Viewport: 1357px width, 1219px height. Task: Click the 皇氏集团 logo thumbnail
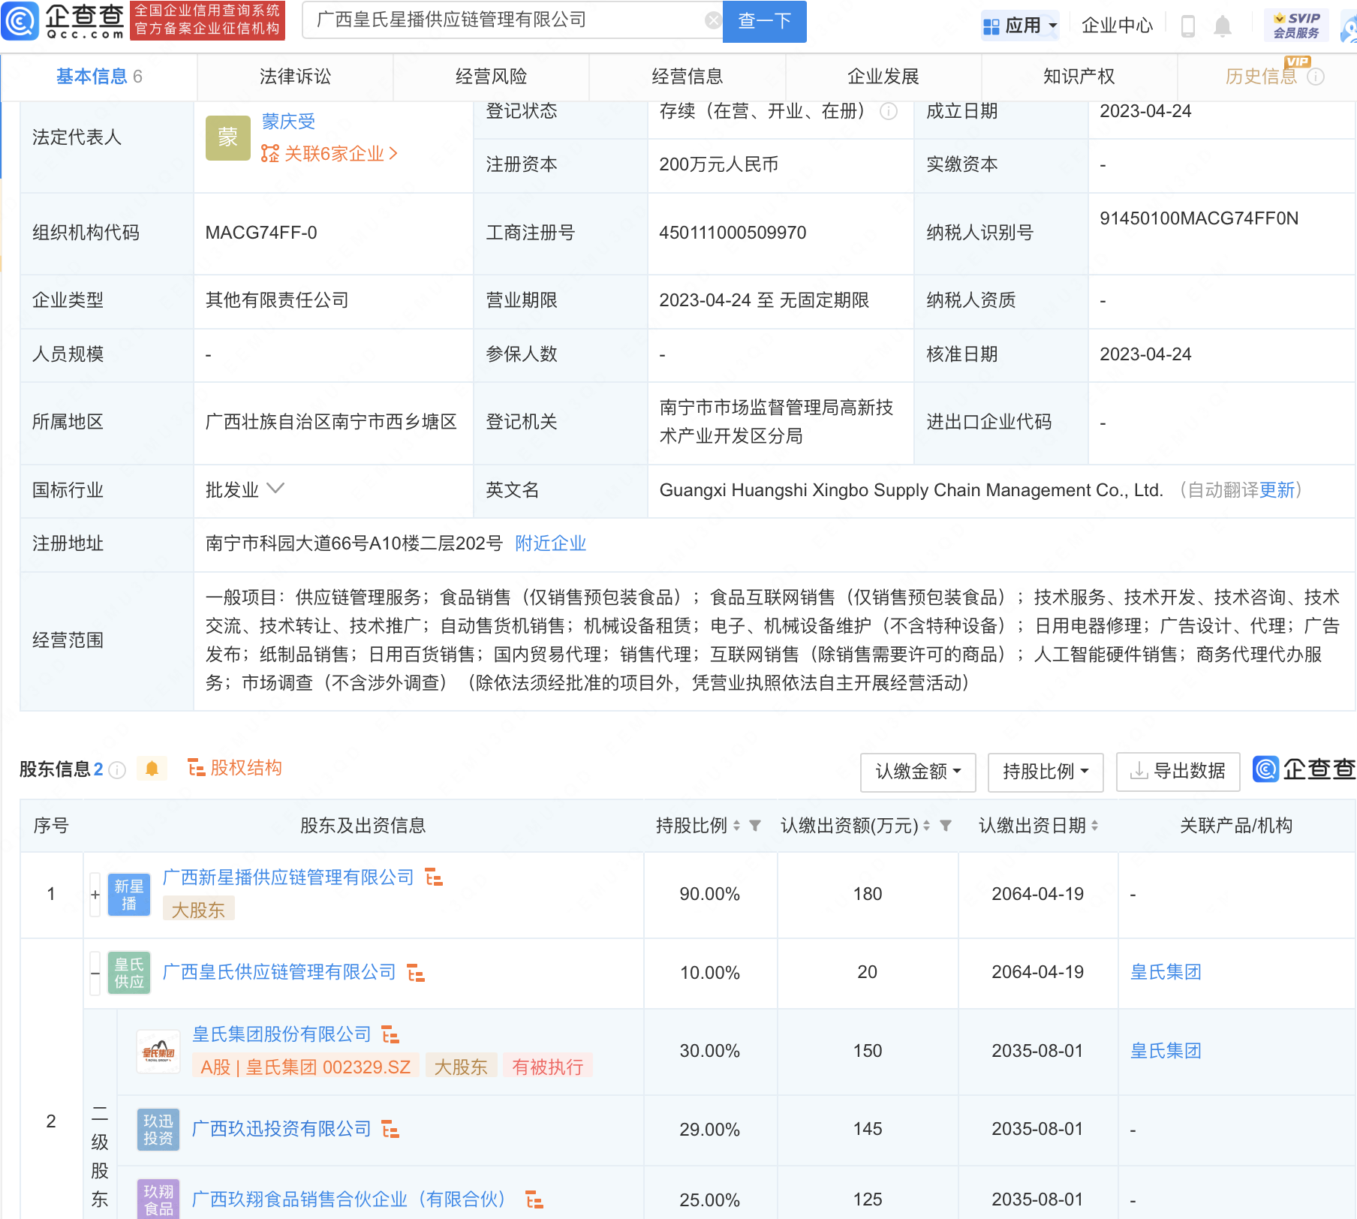tap(158, 1052)
